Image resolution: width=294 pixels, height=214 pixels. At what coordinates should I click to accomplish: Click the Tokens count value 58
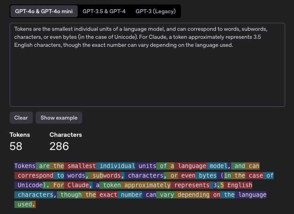pos(16,146)
